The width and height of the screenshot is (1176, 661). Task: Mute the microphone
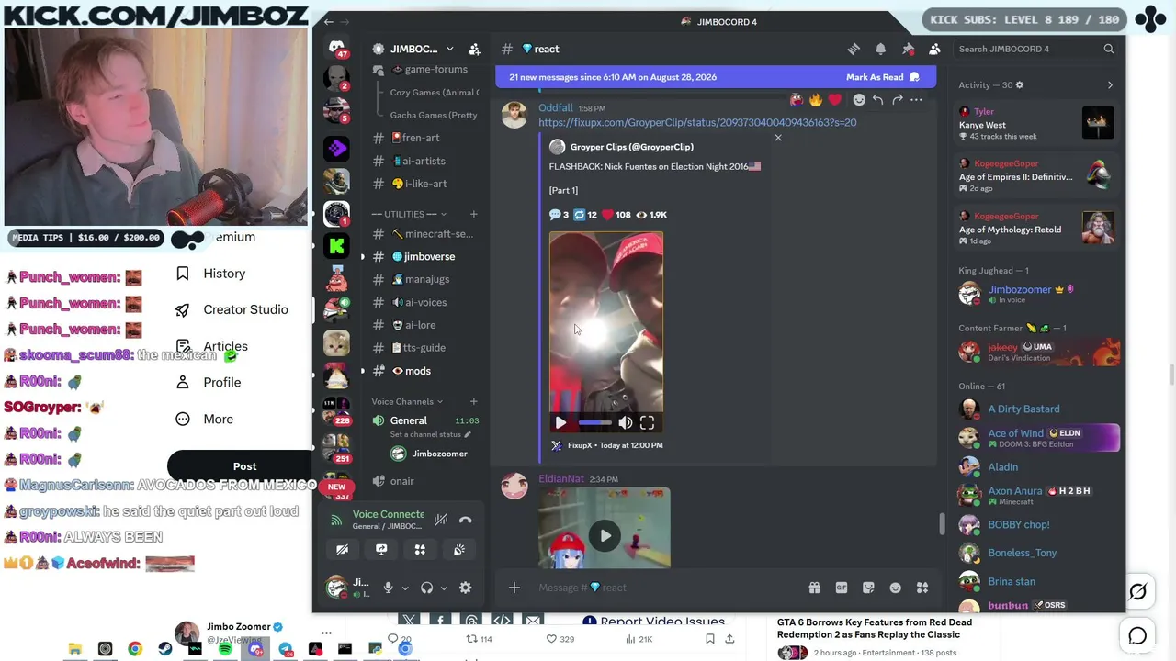point(389,588)
